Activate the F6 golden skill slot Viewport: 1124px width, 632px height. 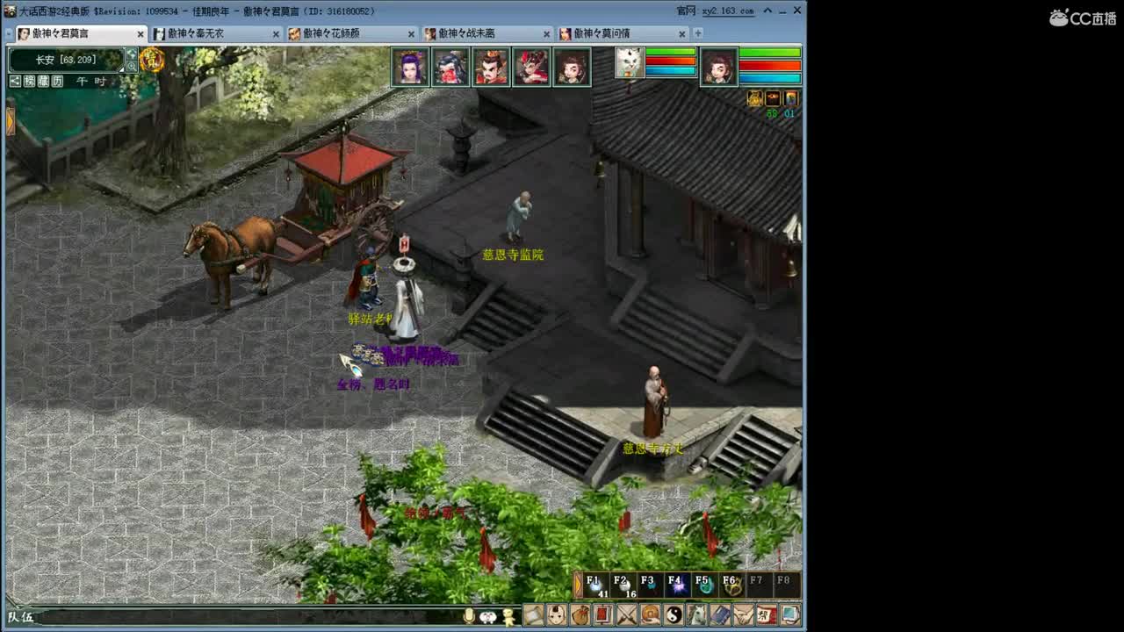point(733,585)
